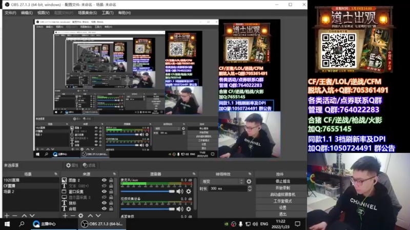Screen dimensions: 410x230
Task: Select the 窗口采集 source row
Action: (88, 191)
